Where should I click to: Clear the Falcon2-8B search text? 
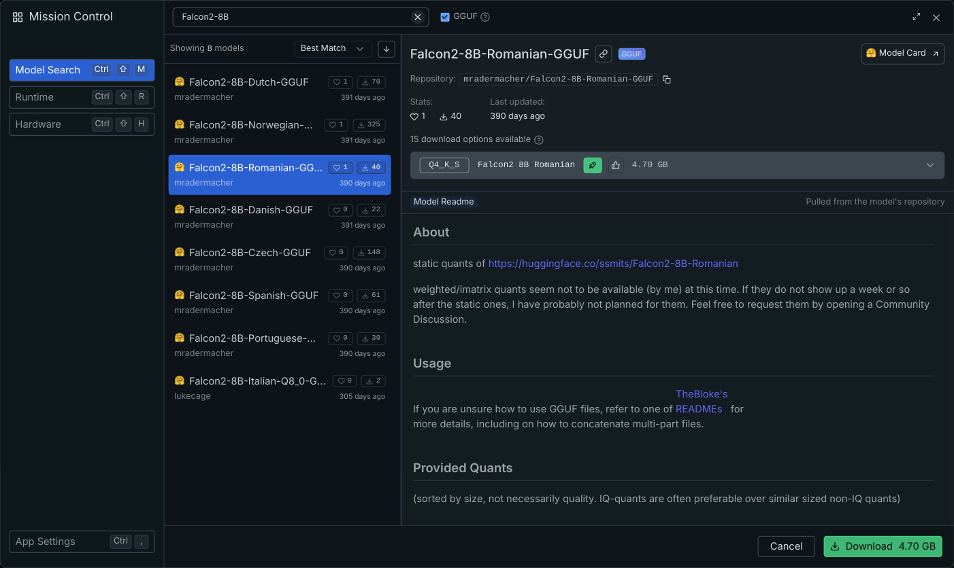[417, 17]
